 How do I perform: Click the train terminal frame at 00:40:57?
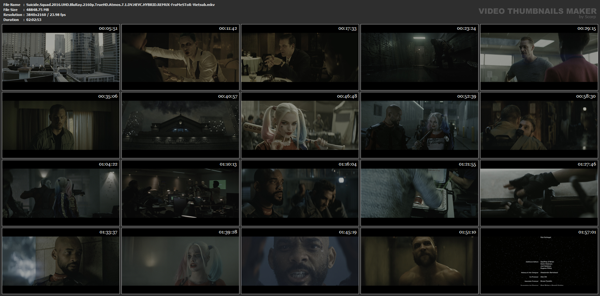click(180, 125)
